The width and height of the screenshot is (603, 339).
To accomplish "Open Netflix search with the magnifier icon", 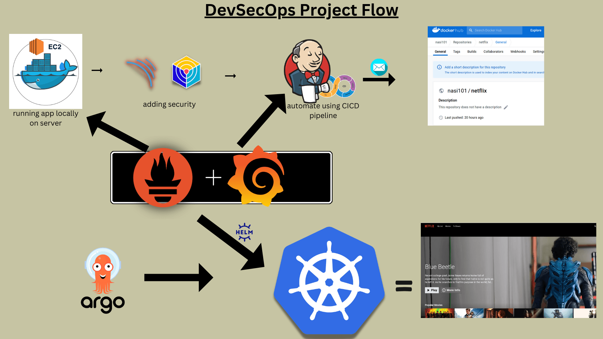I will tap(595, 226).
